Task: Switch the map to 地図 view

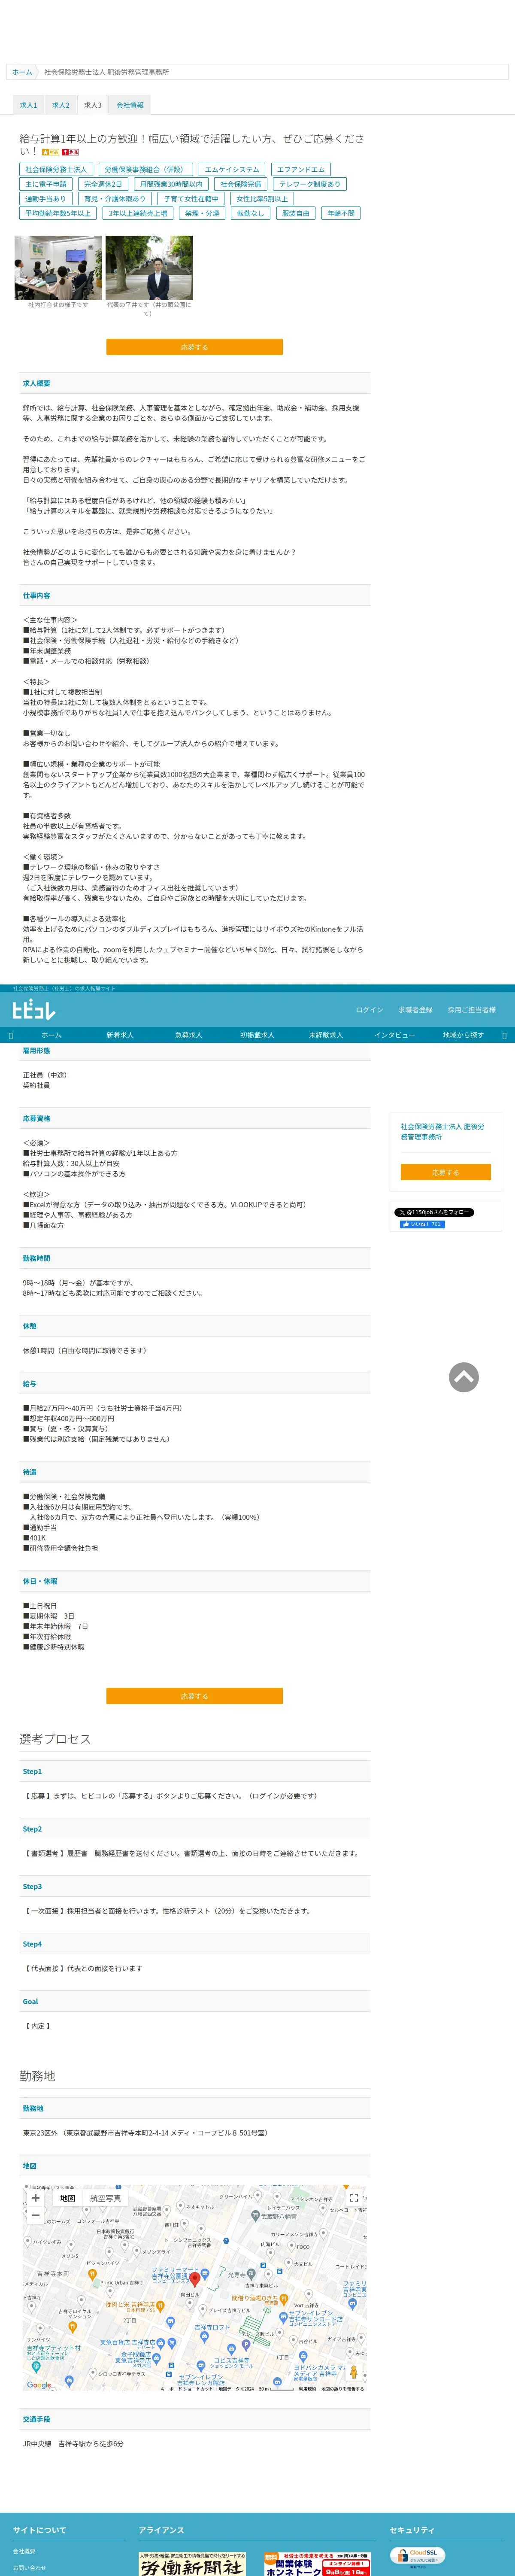Action: point(67,2198)
